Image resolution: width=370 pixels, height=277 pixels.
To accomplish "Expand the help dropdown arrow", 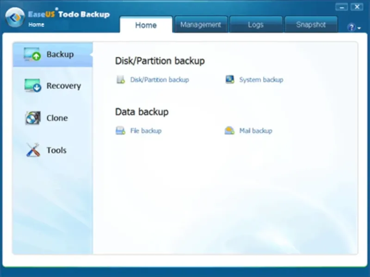I will (x=359, y=28).
